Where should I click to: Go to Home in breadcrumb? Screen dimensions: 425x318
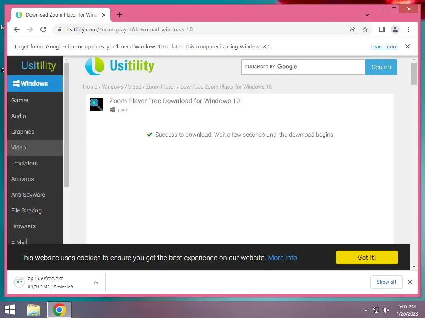pos(90,87)
